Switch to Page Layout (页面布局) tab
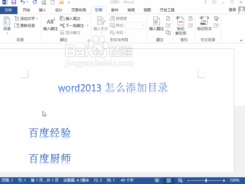The width and height of the screenshot is (245, 184). point(79,10)
